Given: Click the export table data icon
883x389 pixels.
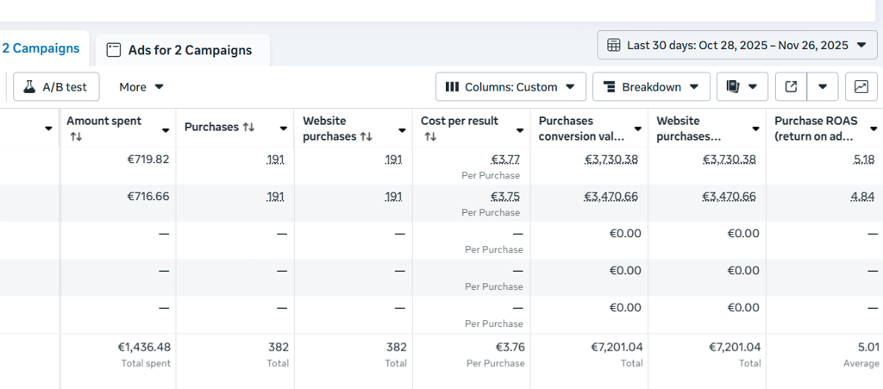Looking at the screenshot, I should point(792,86).
